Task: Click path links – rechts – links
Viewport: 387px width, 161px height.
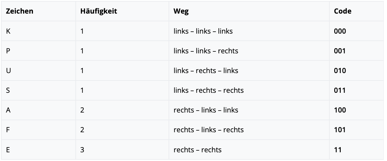Action: pyautogui.click(x=206, y=70)
